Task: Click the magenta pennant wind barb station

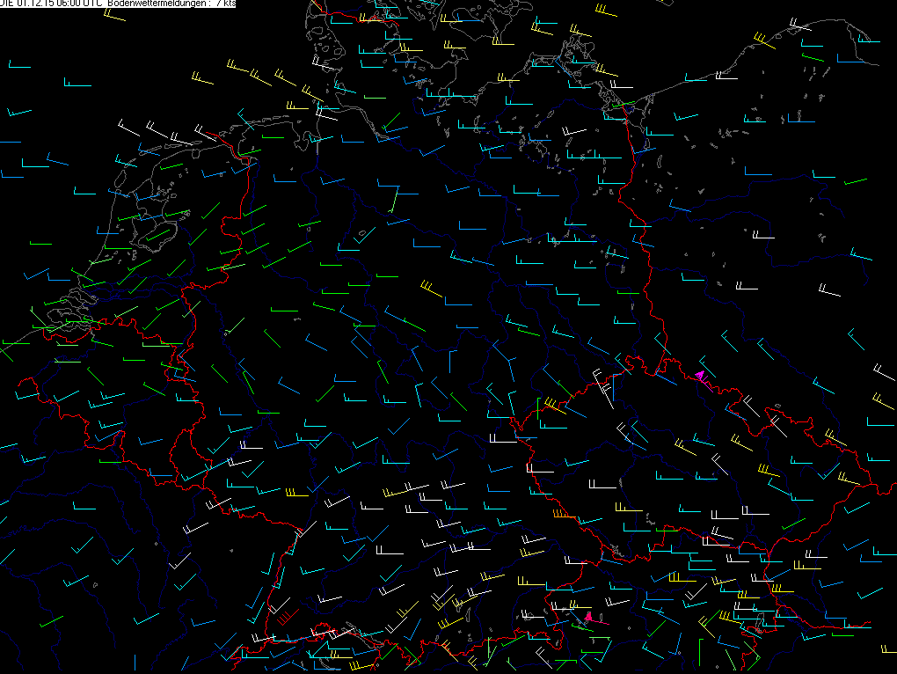Action: 700,376
